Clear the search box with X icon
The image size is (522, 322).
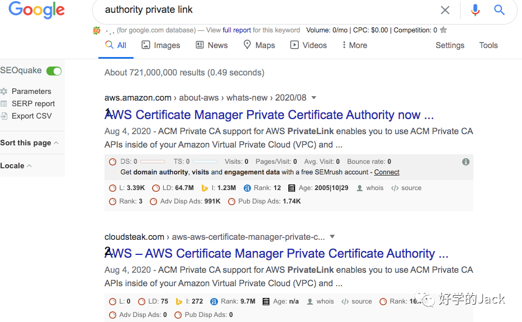tap(445, 10)
